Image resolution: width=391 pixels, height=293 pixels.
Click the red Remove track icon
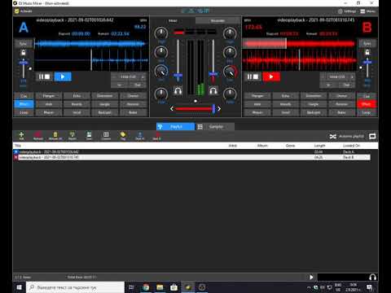coord(38,135)
